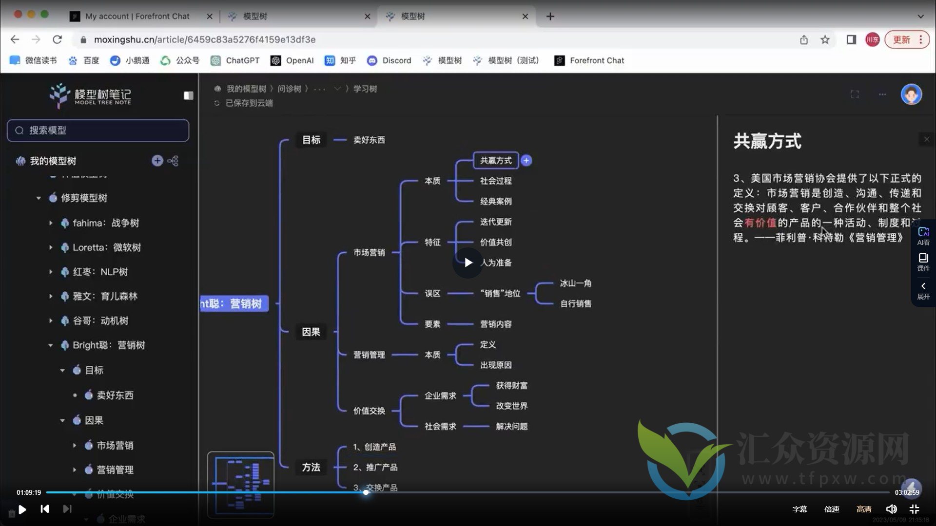
Task: Open ChatGPT bookmark in bookmarks bar
Action: [235, 60]
